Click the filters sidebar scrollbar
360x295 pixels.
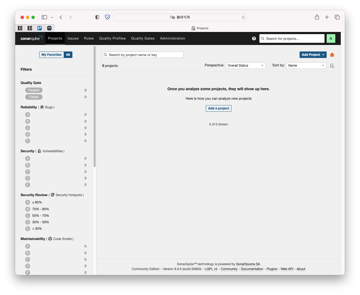coord(95,107)
